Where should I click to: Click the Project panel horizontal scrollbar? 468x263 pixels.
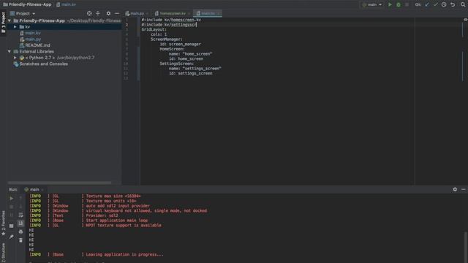(x=60, y=183)
